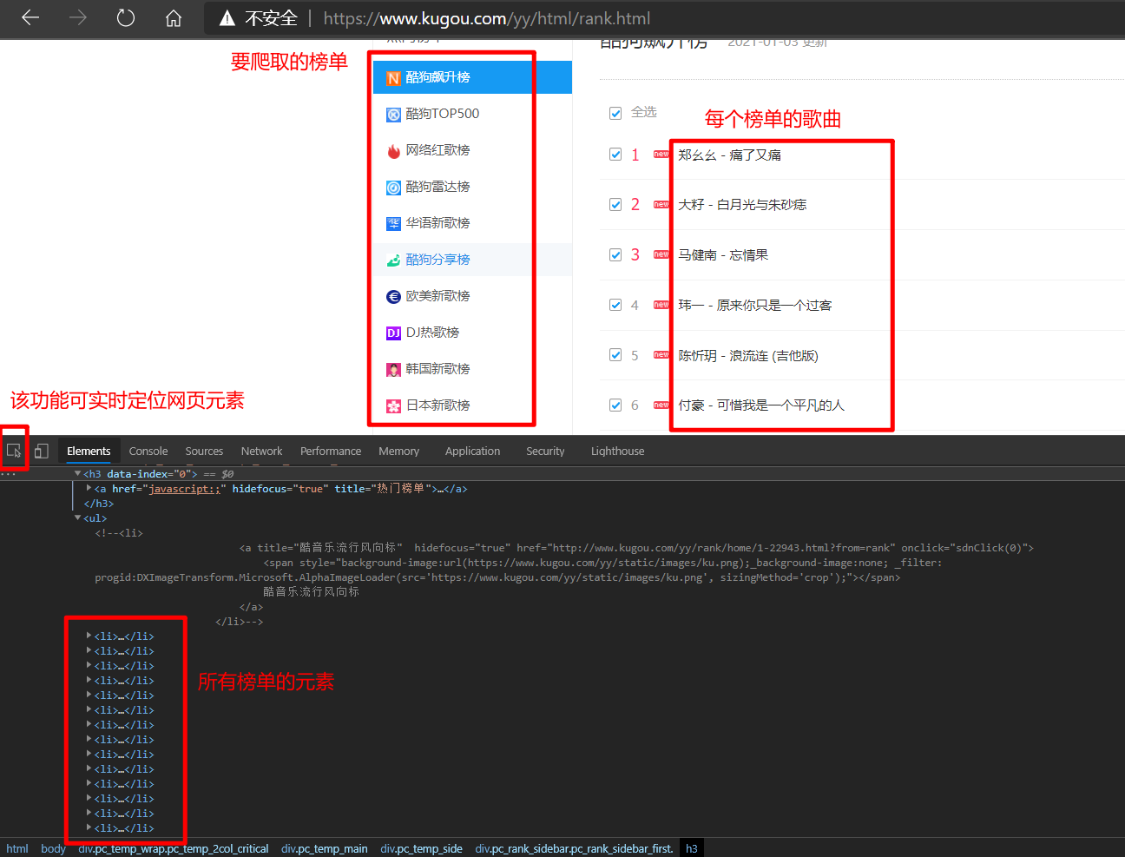This screenshot has width=1125, height=857.
Task: Uncheck the checkbox for song number 1
Action: pos(615,155)
